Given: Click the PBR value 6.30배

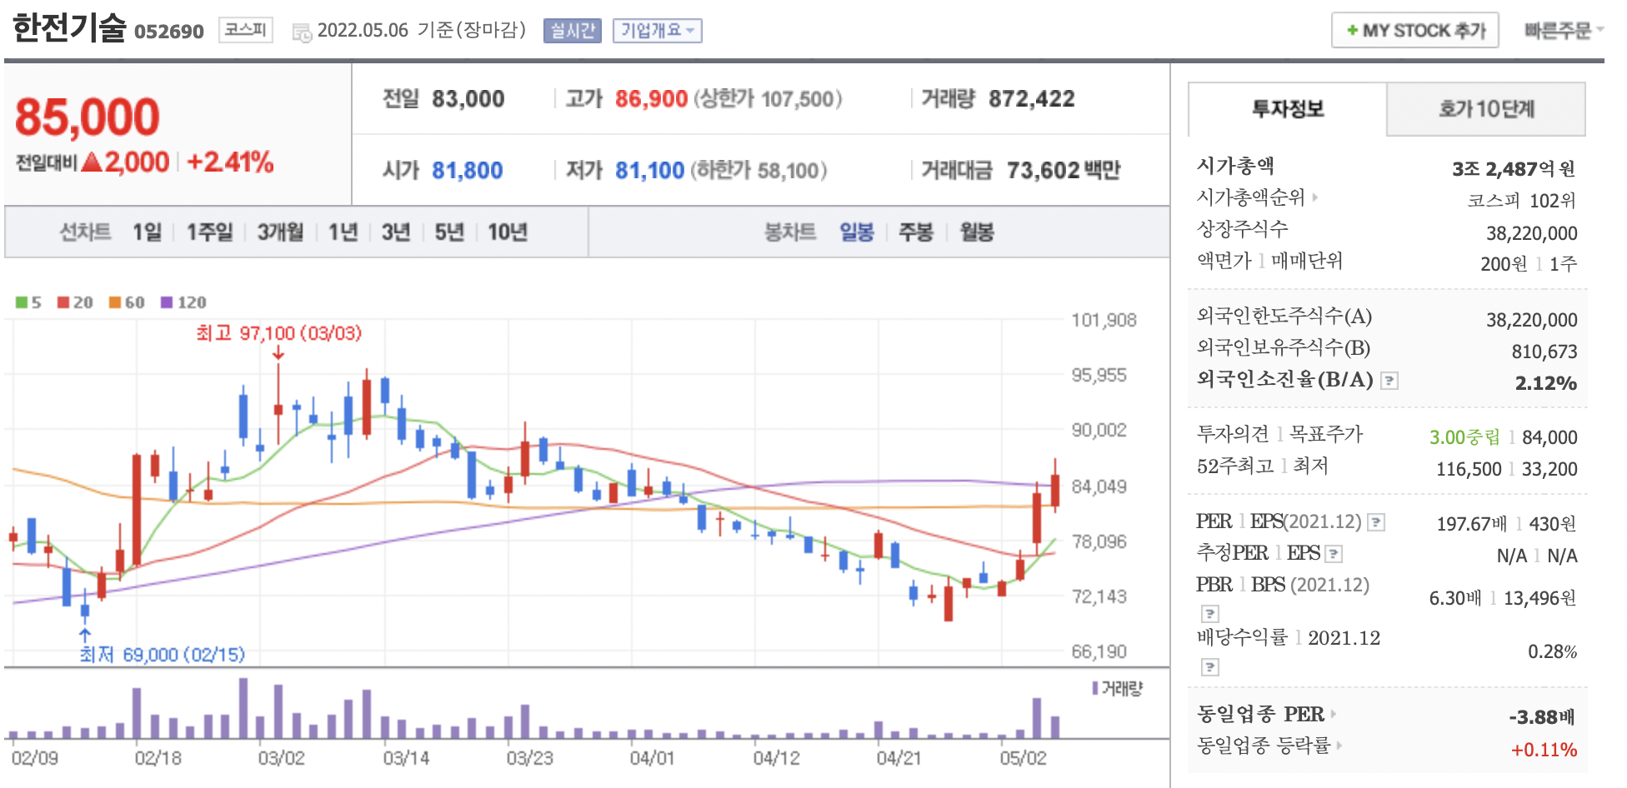Looking at the screenshot, I should (x=1455, y=598).
